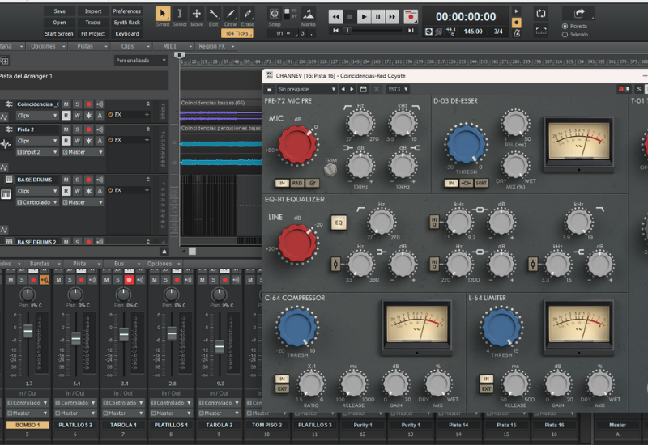Open the Opciones menu in track view
This screenshot has height=445, width=648.
[46, 46]
